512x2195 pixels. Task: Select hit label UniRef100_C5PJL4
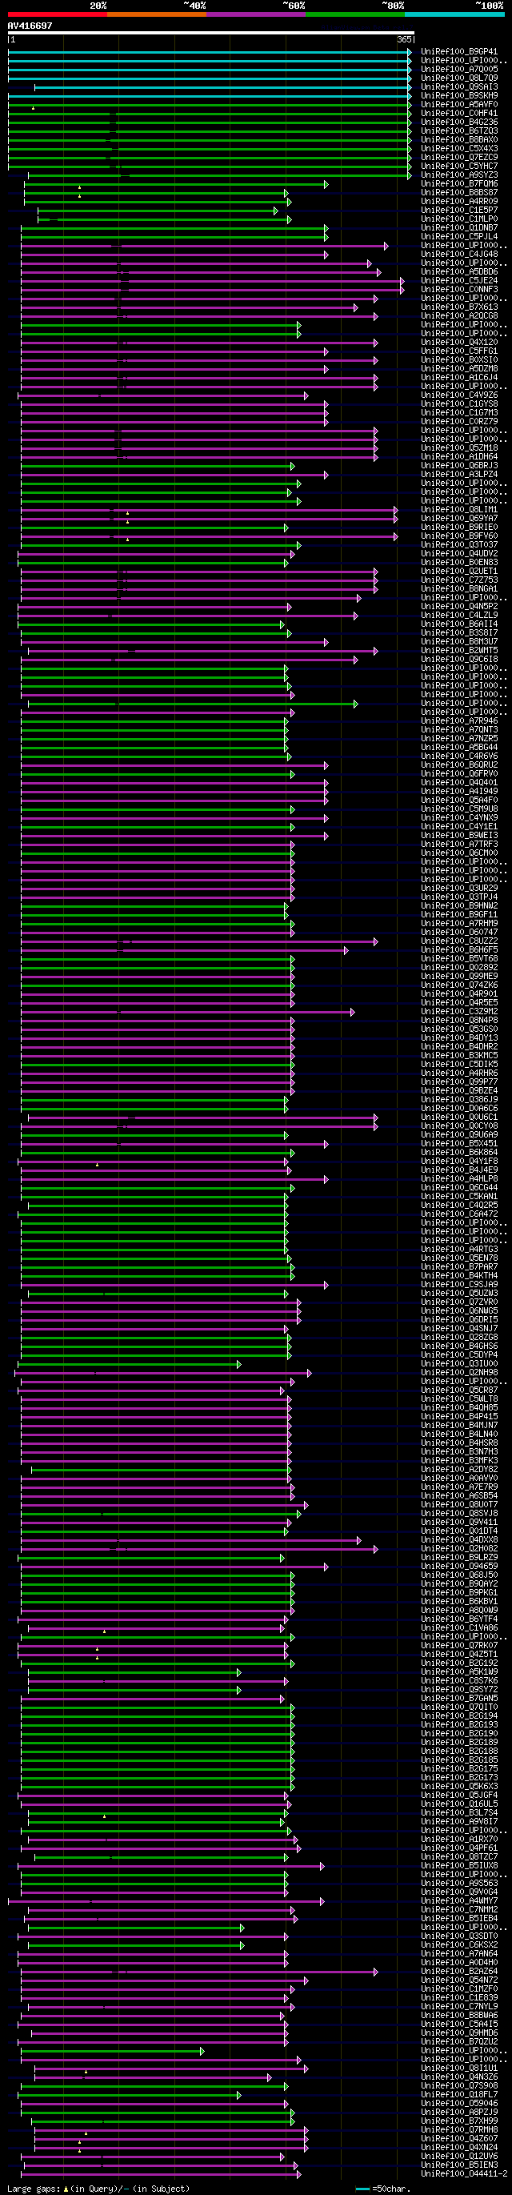(459, 237)
